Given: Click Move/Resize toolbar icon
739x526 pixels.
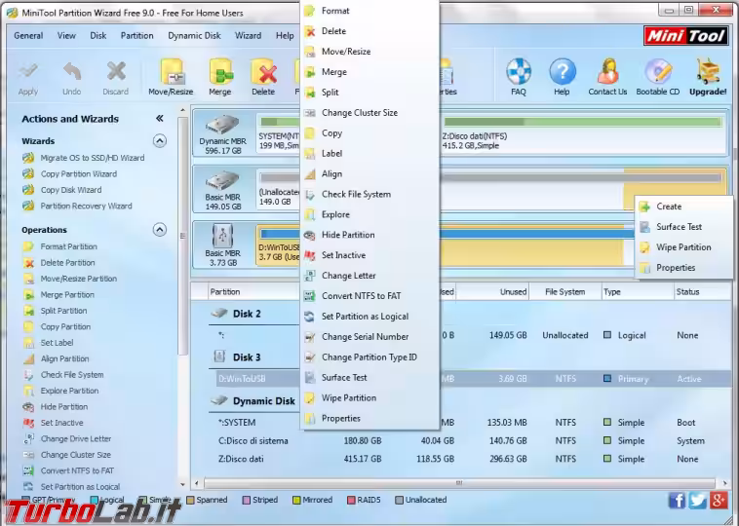Looking at the screenshot, I should pos(171,71).
